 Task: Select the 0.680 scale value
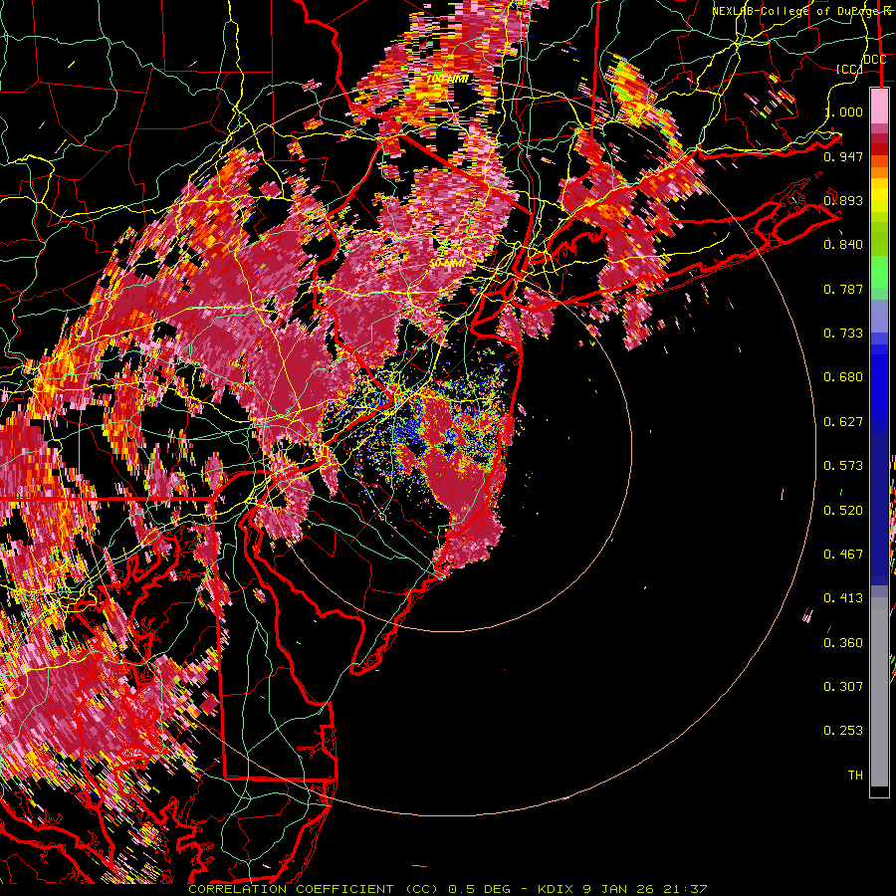coord(843,377)
